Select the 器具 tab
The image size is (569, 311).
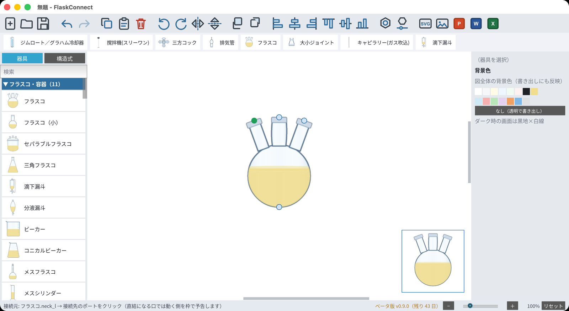click(x=22, y=59)
